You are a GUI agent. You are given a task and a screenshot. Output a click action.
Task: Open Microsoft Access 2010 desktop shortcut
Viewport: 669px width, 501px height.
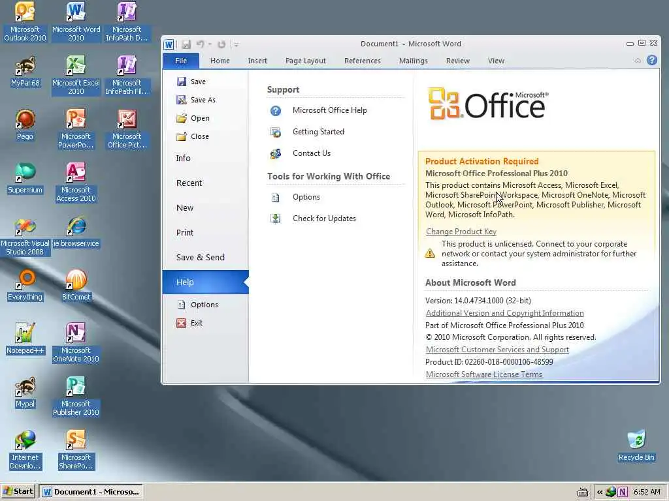pyautogui.click(x=76, y=183)
